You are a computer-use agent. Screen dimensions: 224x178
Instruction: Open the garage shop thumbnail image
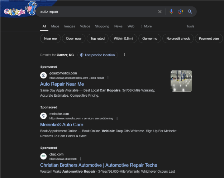pos(181,81)
